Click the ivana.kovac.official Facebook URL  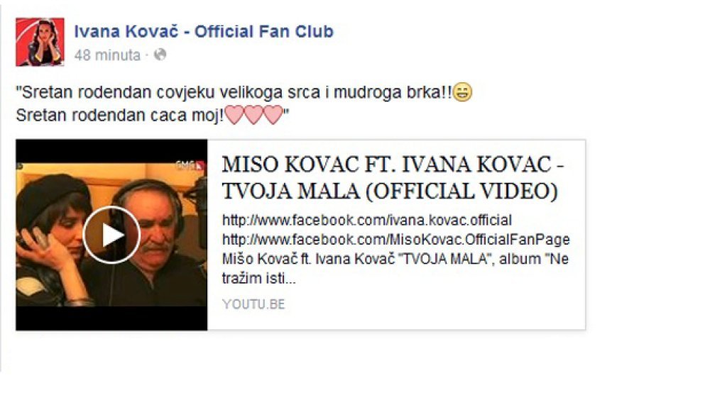click(x=367, y=221)
